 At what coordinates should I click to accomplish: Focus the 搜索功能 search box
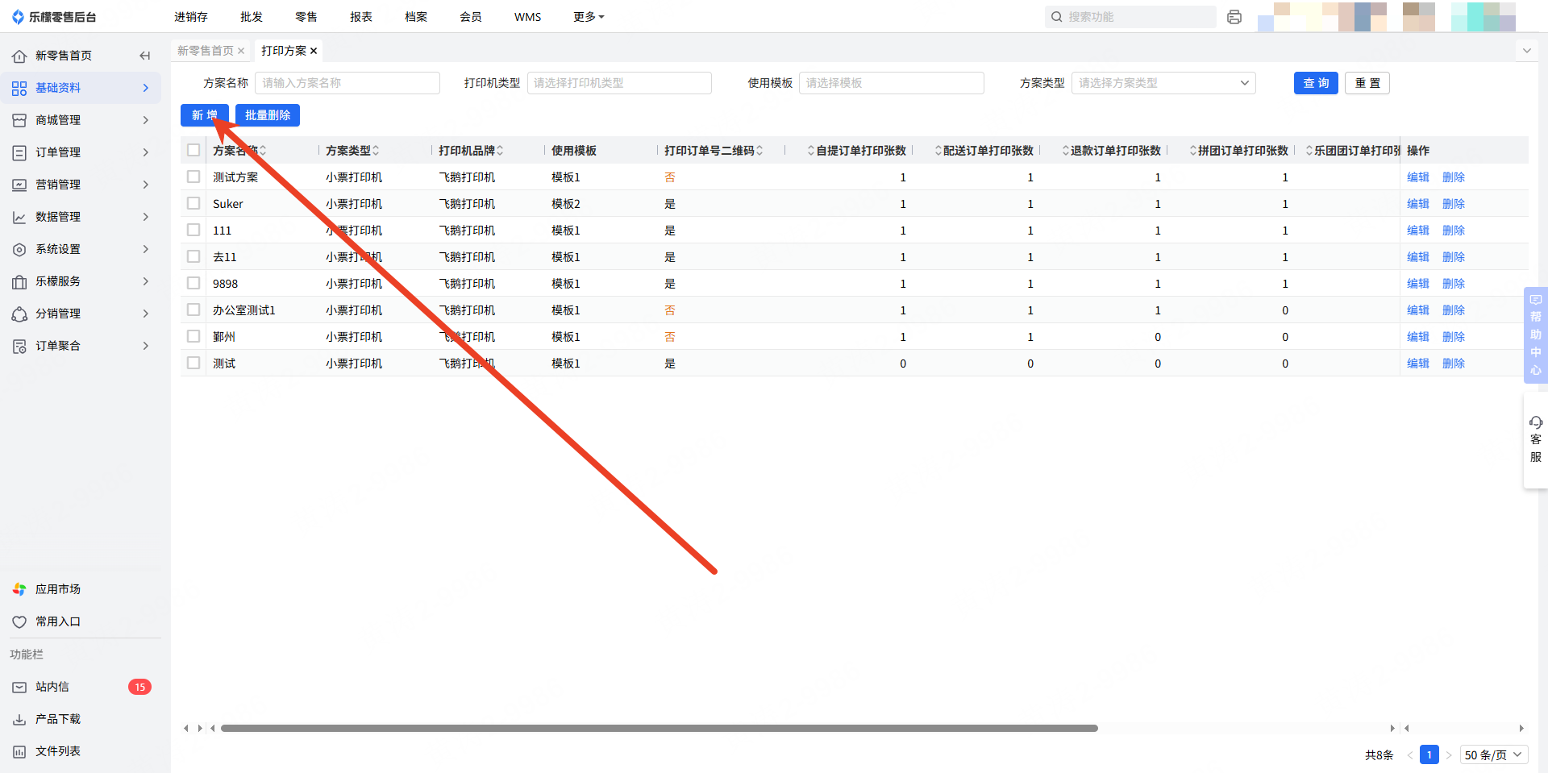tap(1130, 17)
